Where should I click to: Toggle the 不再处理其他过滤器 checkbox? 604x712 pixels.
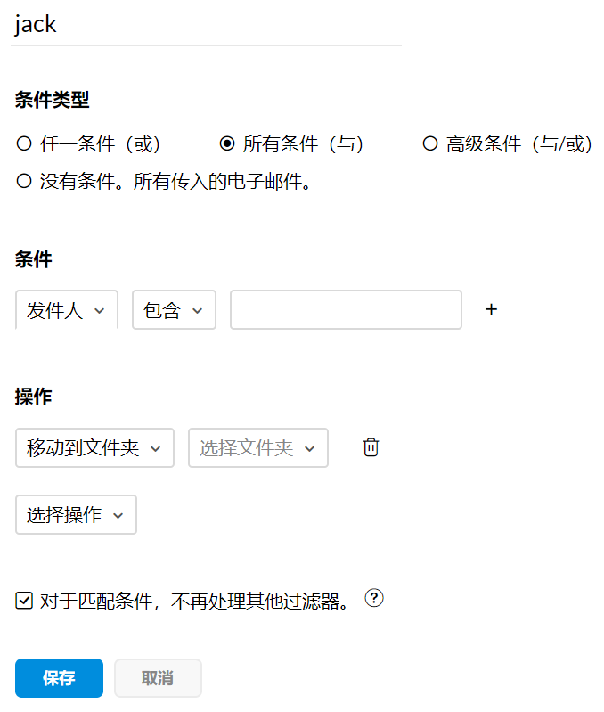[24, 601]
